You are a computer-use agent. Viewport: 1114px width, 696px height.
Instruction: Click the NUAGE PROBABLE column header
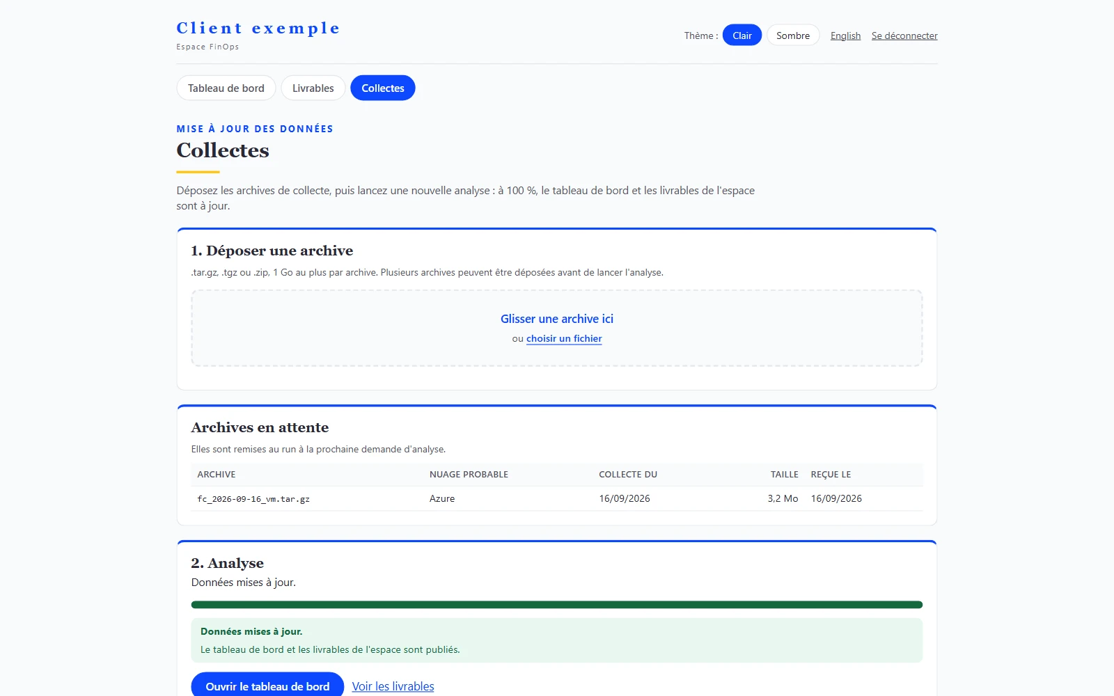pyautogui.click(x=469, y=475)
